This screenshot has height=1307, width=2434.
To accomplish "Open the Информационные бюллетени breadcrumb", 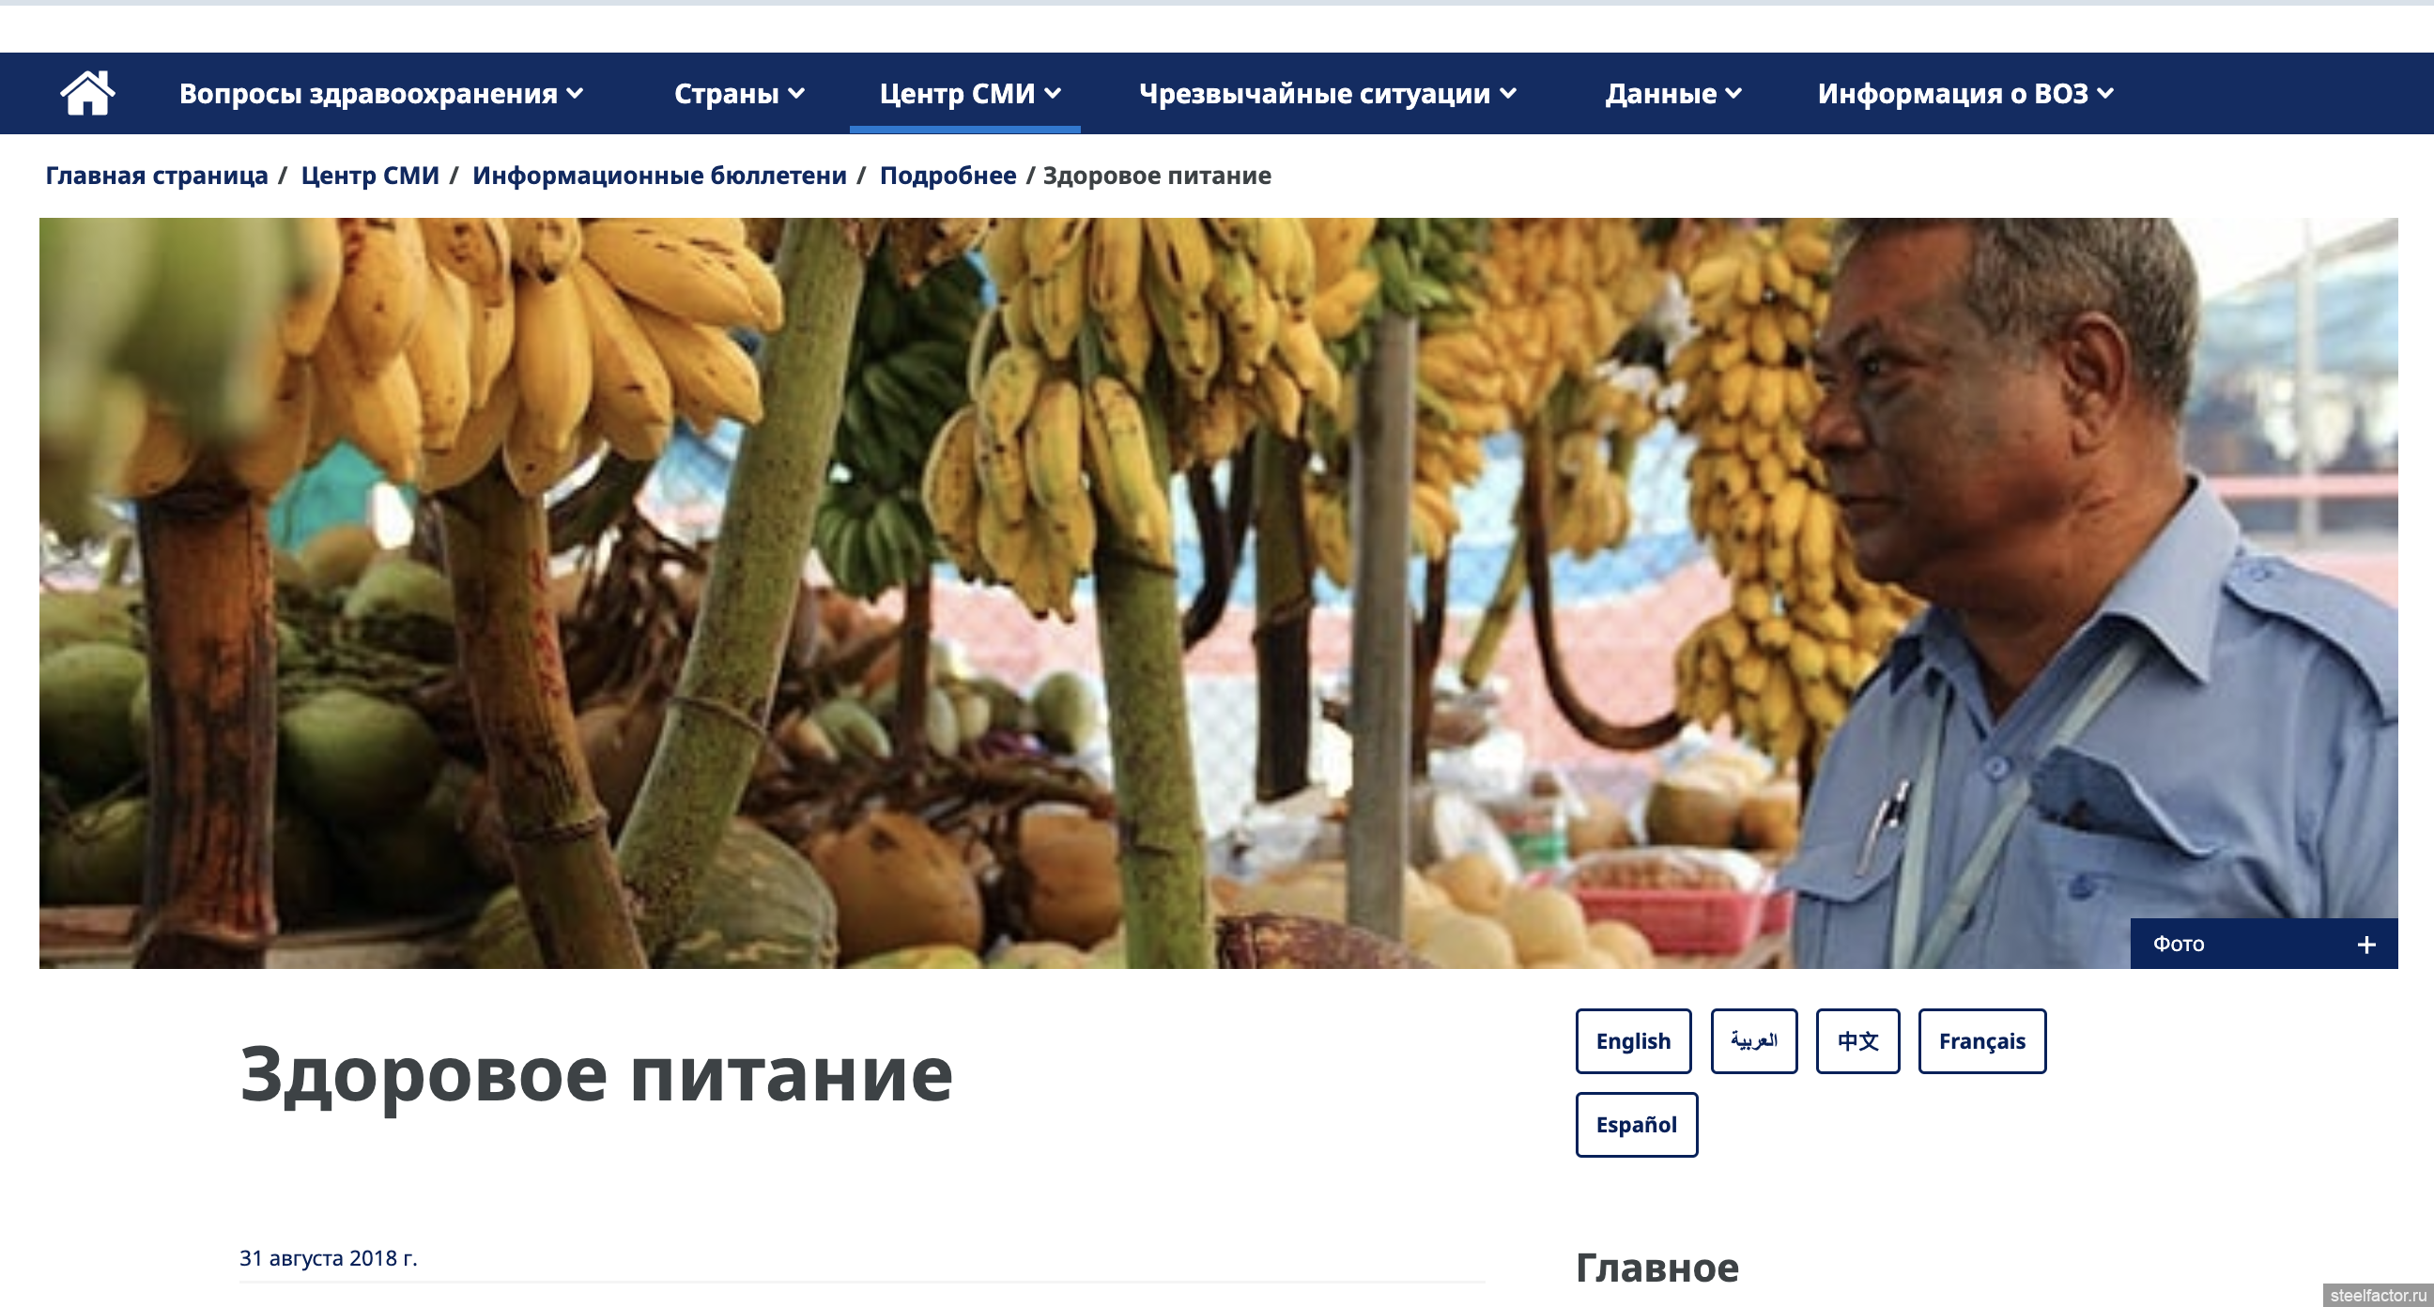I will click(659, 176).
